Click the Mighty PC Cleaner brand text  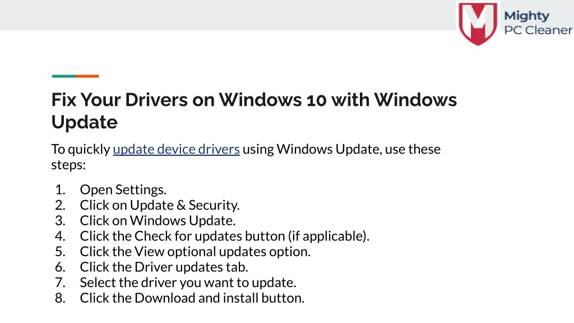538,22
